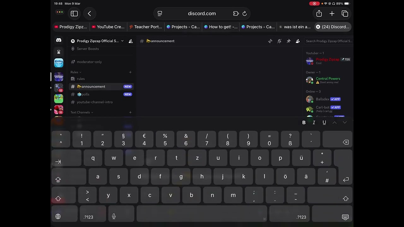Screen dimensions: 404x227
Task: Toggle caps lock key
Action: pos(69,177)
